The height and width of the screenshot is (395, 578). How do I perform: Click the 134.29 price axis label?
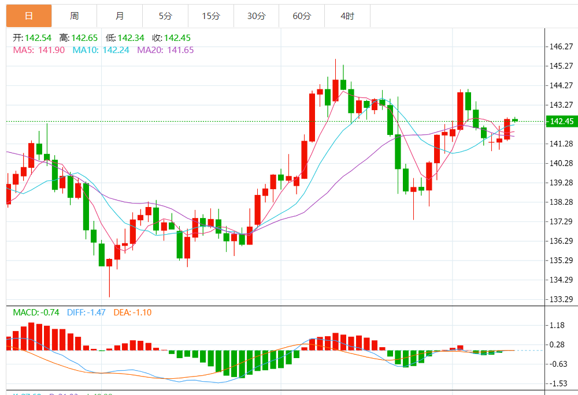[x=561, y=280]
